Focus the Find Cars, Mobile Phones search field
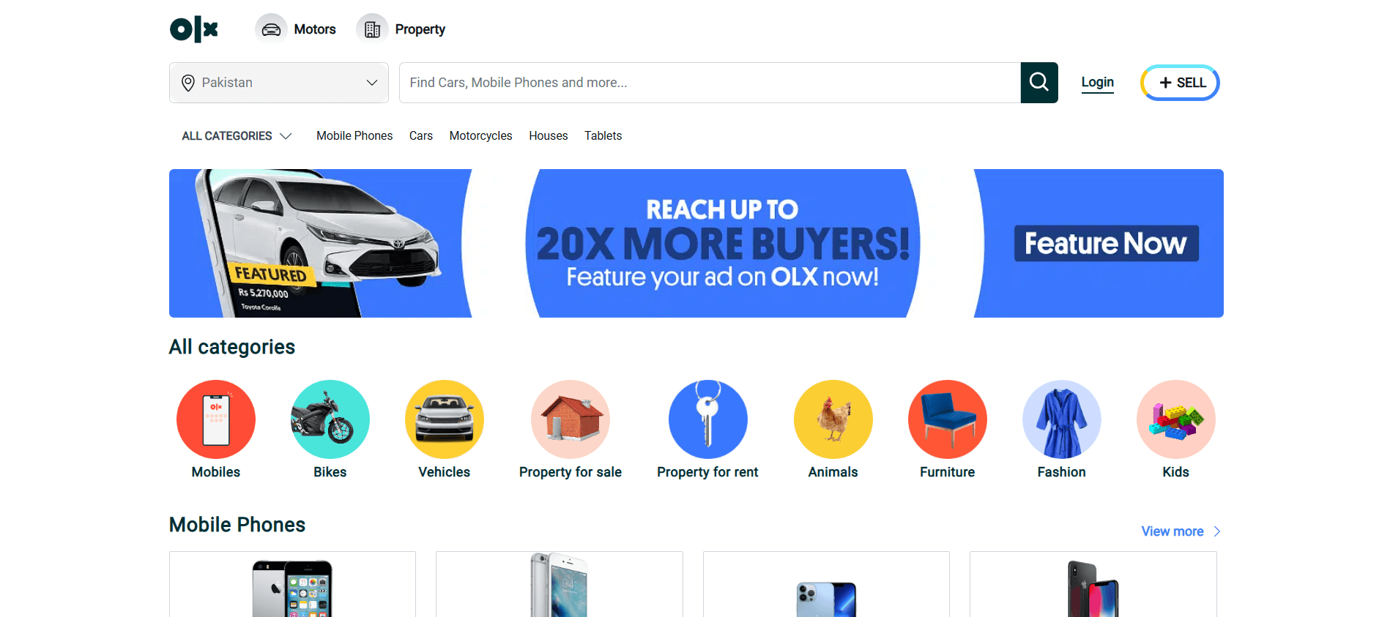The image size is (1390, 617). (x=710, y=83)
